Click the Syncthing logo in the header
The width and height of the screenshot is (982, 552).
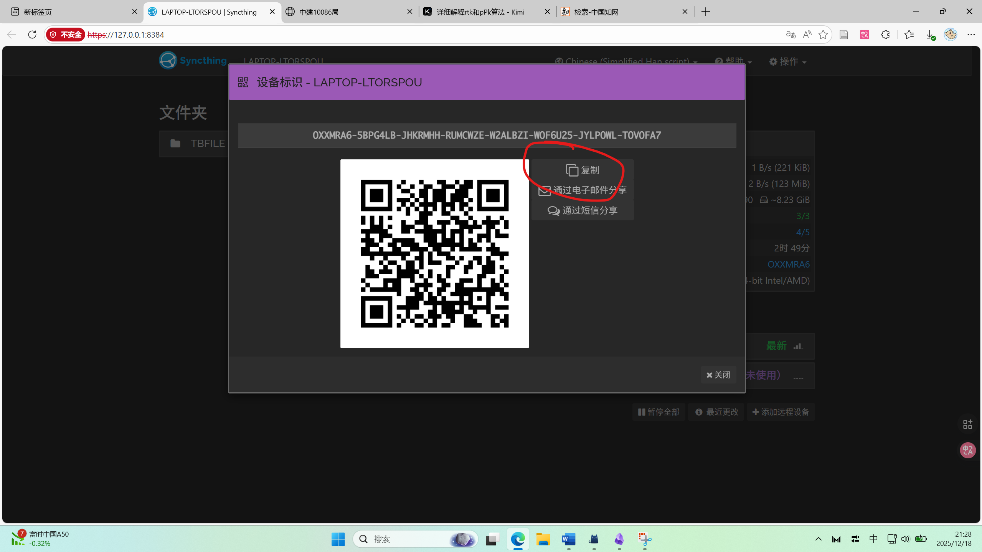point(193,60)
